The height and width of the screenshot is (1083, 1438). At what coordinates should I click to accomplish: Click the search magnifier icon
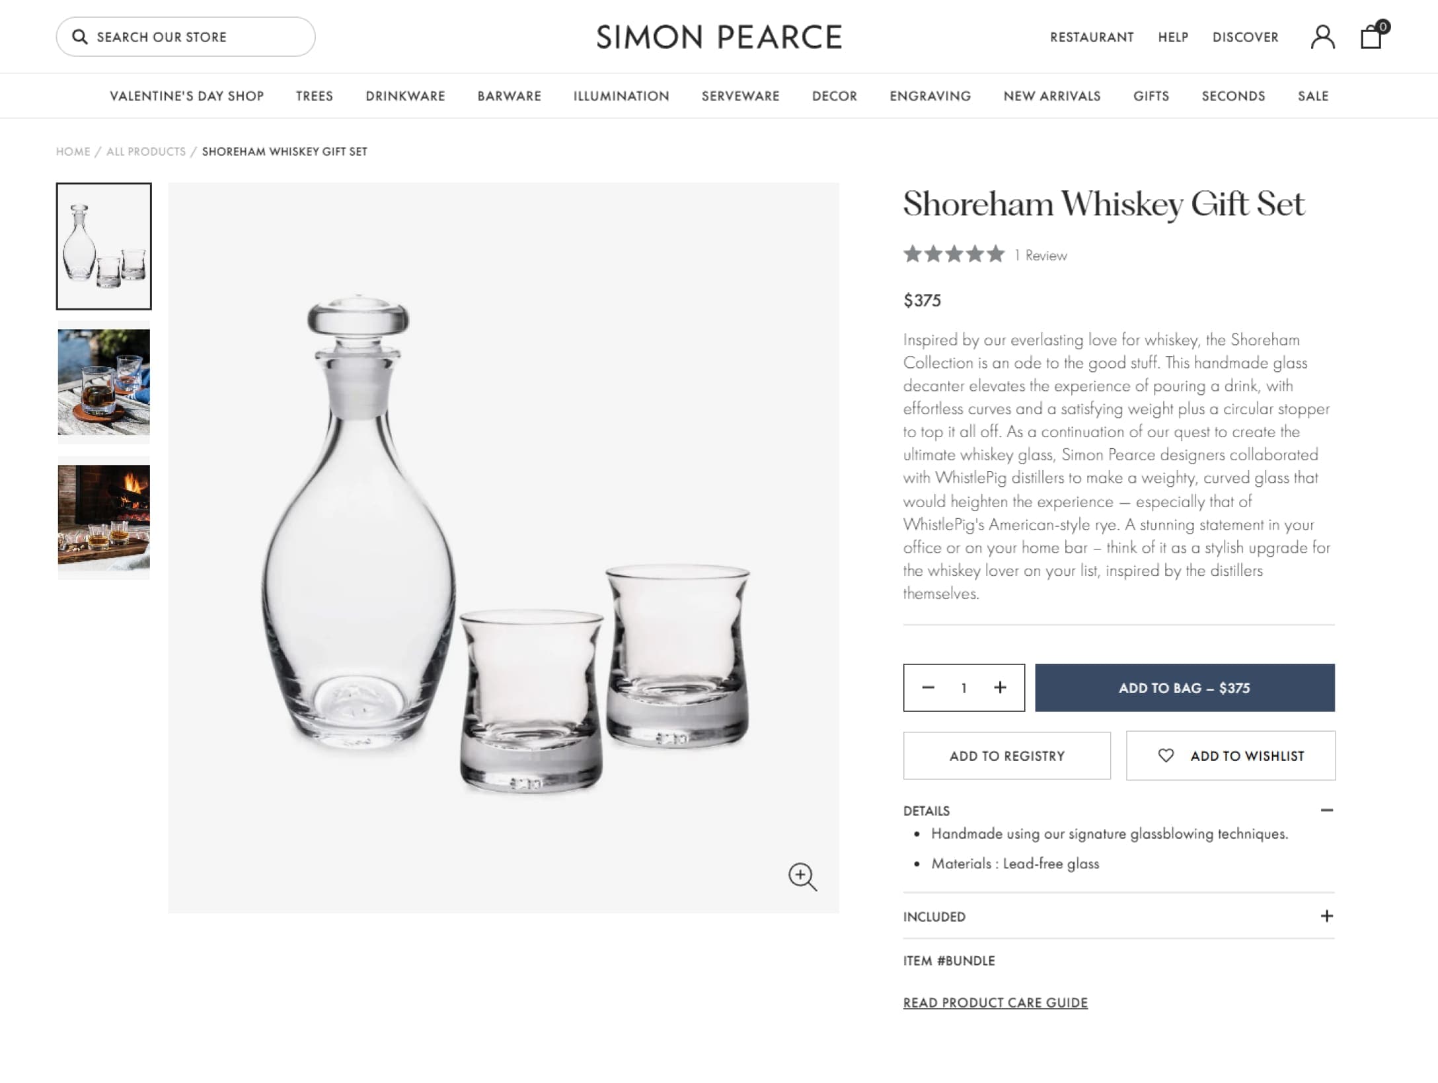click(80, 37)
